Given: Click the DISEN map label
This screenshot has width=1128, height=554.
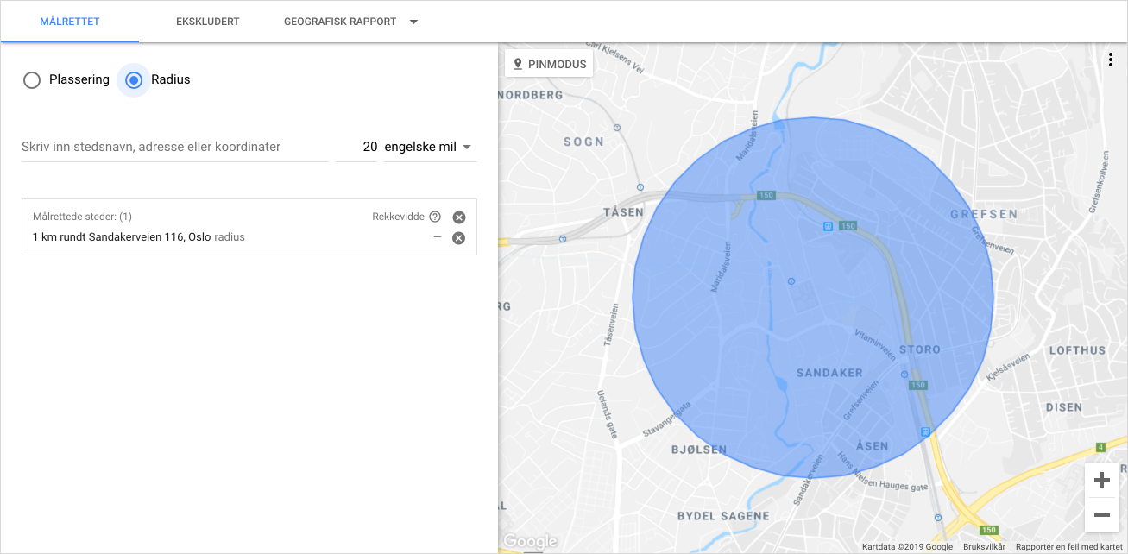Looking at the screenshot, I should [1064, 407].
